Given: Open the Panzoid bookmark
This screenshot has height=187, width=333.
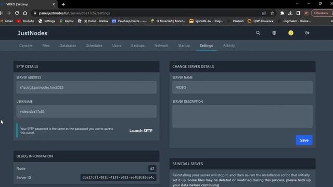Looking at the screenshot, I should point(235,21).
